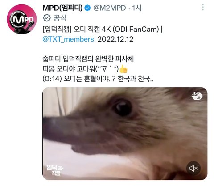This screenshot has height=186, width=214.
Task: Click the 2022.12.12 date text
Action: 115,39
